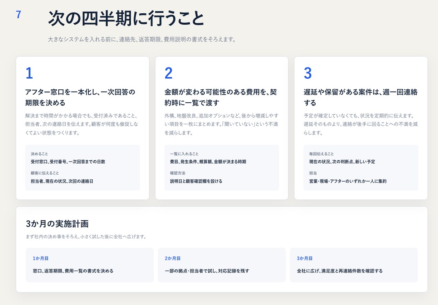Click the 2か月目 label
Image resolution: width=438 pixels, height=305 pixels.
[173, 258]
